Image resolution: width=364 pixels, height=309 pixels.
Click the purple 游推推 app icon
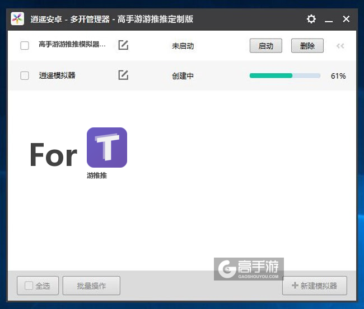point(107,148)
